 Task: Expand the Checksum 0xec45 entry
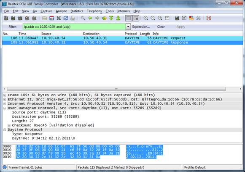click(9, 125)
